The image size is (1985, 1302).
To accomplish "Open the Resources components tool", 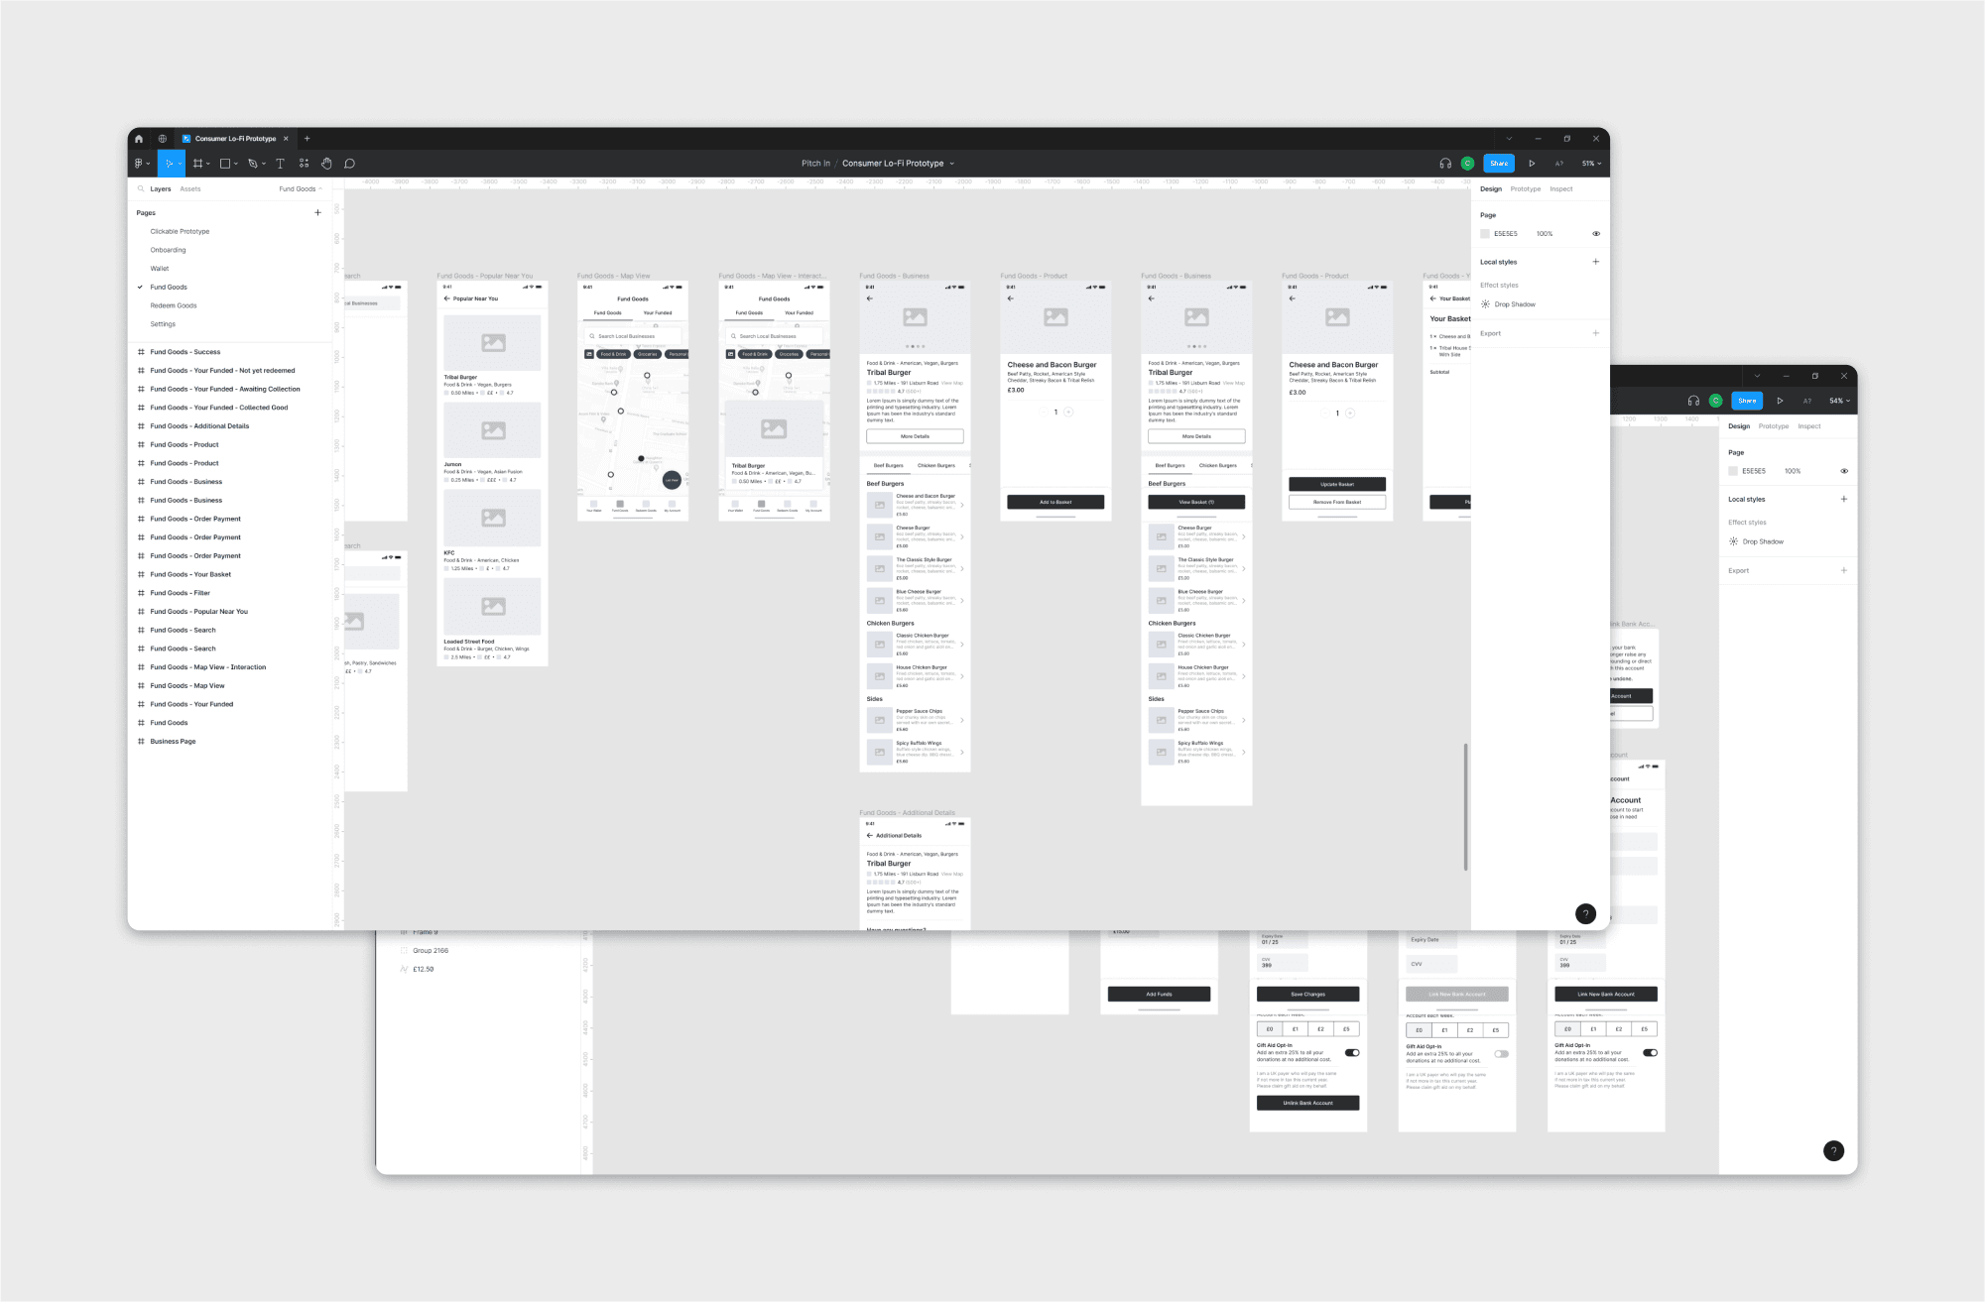I will [x=304, y=164].
